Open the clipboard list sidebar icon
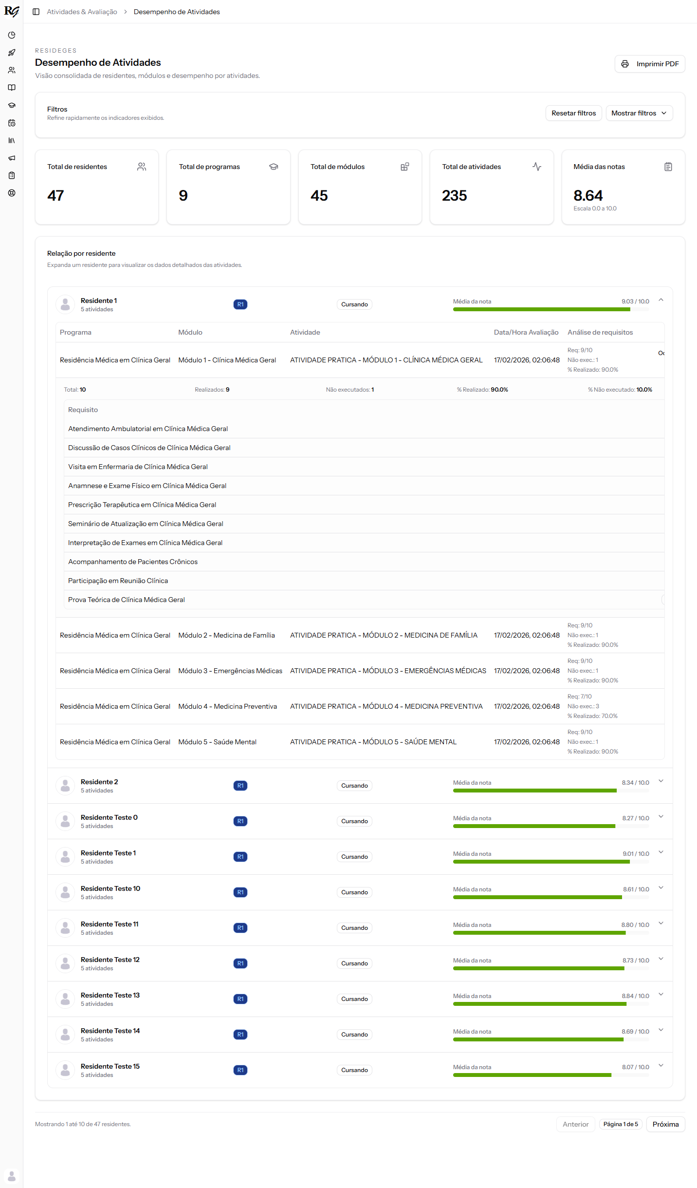 (x=12, y=175)
